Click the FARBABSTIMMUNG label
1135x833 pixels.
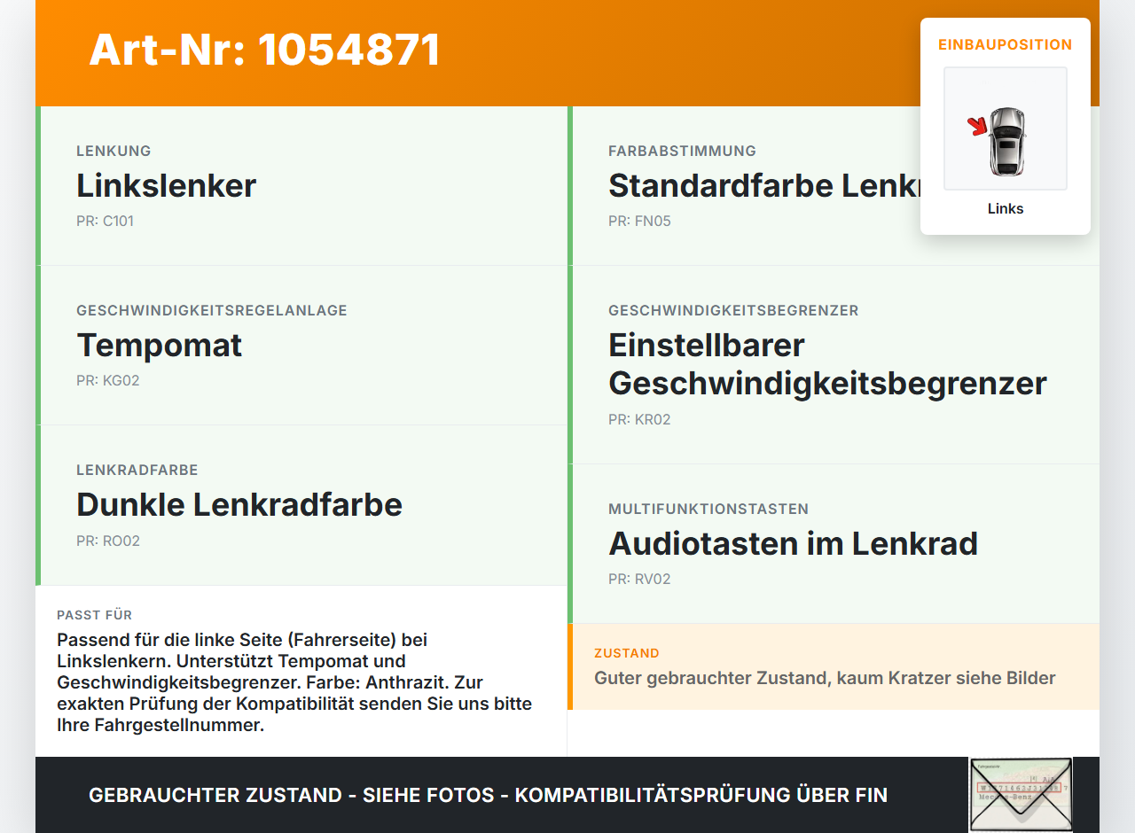(682, 151)
